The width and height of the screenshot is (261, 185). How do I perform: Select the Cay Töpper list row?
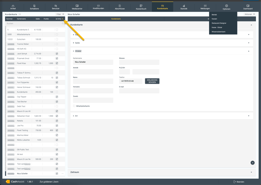pos(35,97)
